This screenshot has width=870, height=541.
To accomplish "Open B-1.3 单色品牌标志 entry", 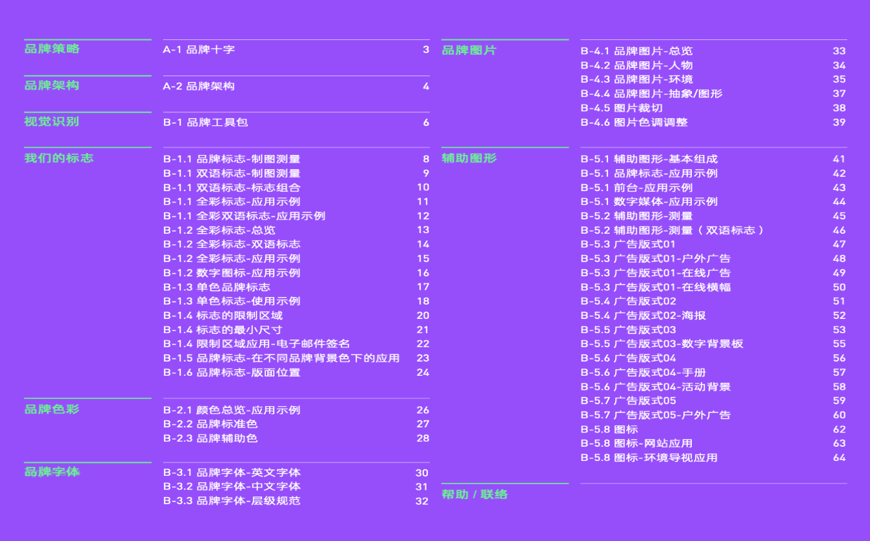I will (x=216, y=287).
